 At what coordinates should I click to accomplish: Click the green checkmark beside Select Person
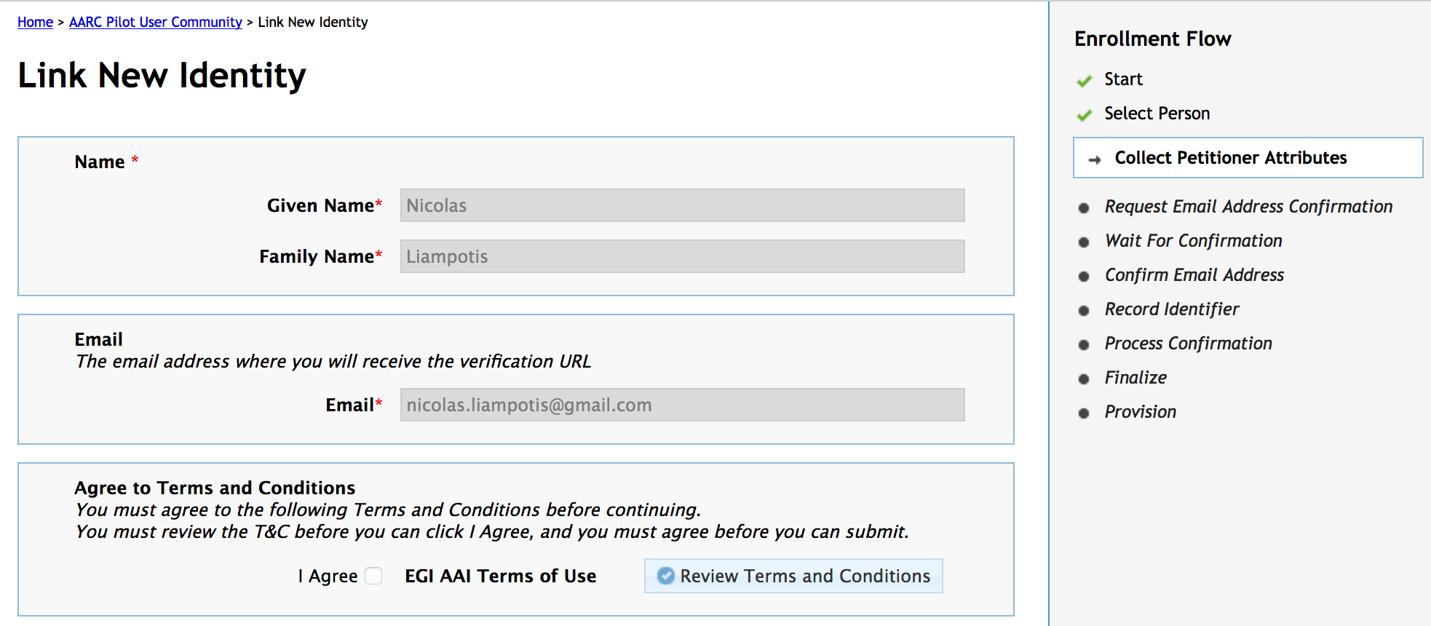[x=1085, y=114]
